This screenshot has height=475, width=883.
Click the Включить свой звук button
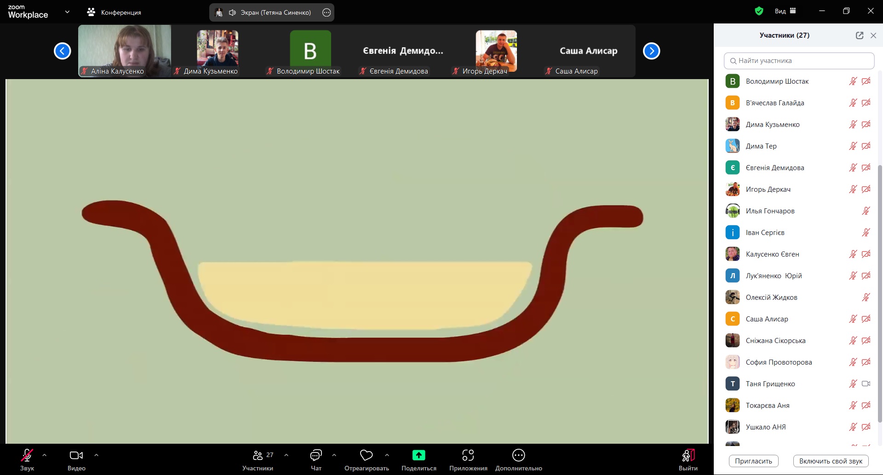(x=831, y=461)
